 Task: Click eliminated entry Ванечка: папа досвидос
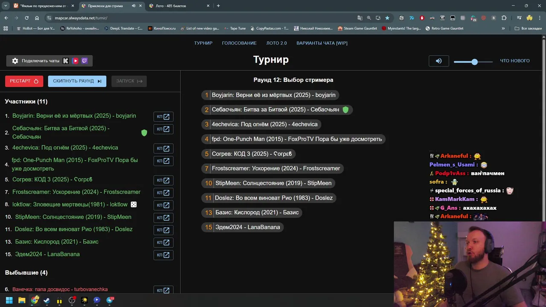(x=60, y=290)
